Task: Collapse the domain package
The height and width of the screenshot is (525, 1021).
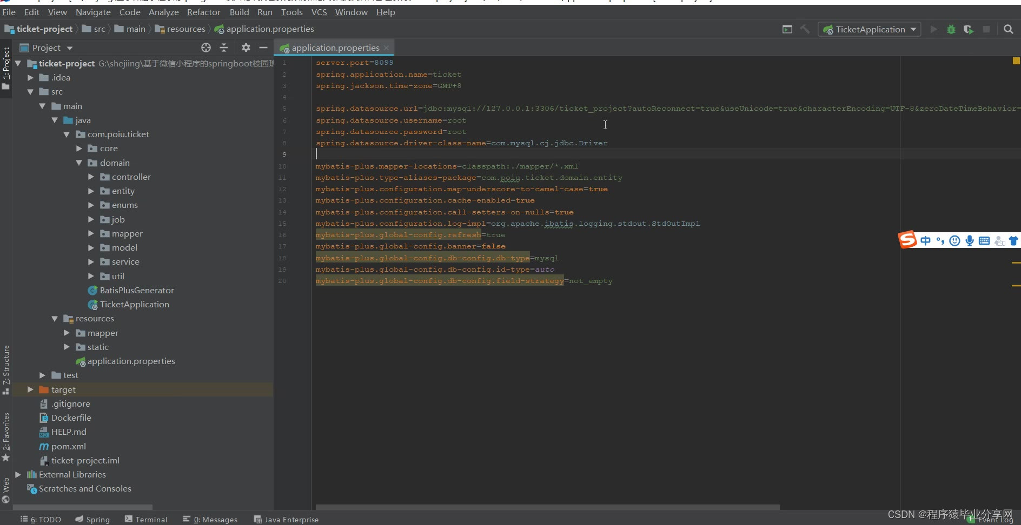Action: point(79,163)
